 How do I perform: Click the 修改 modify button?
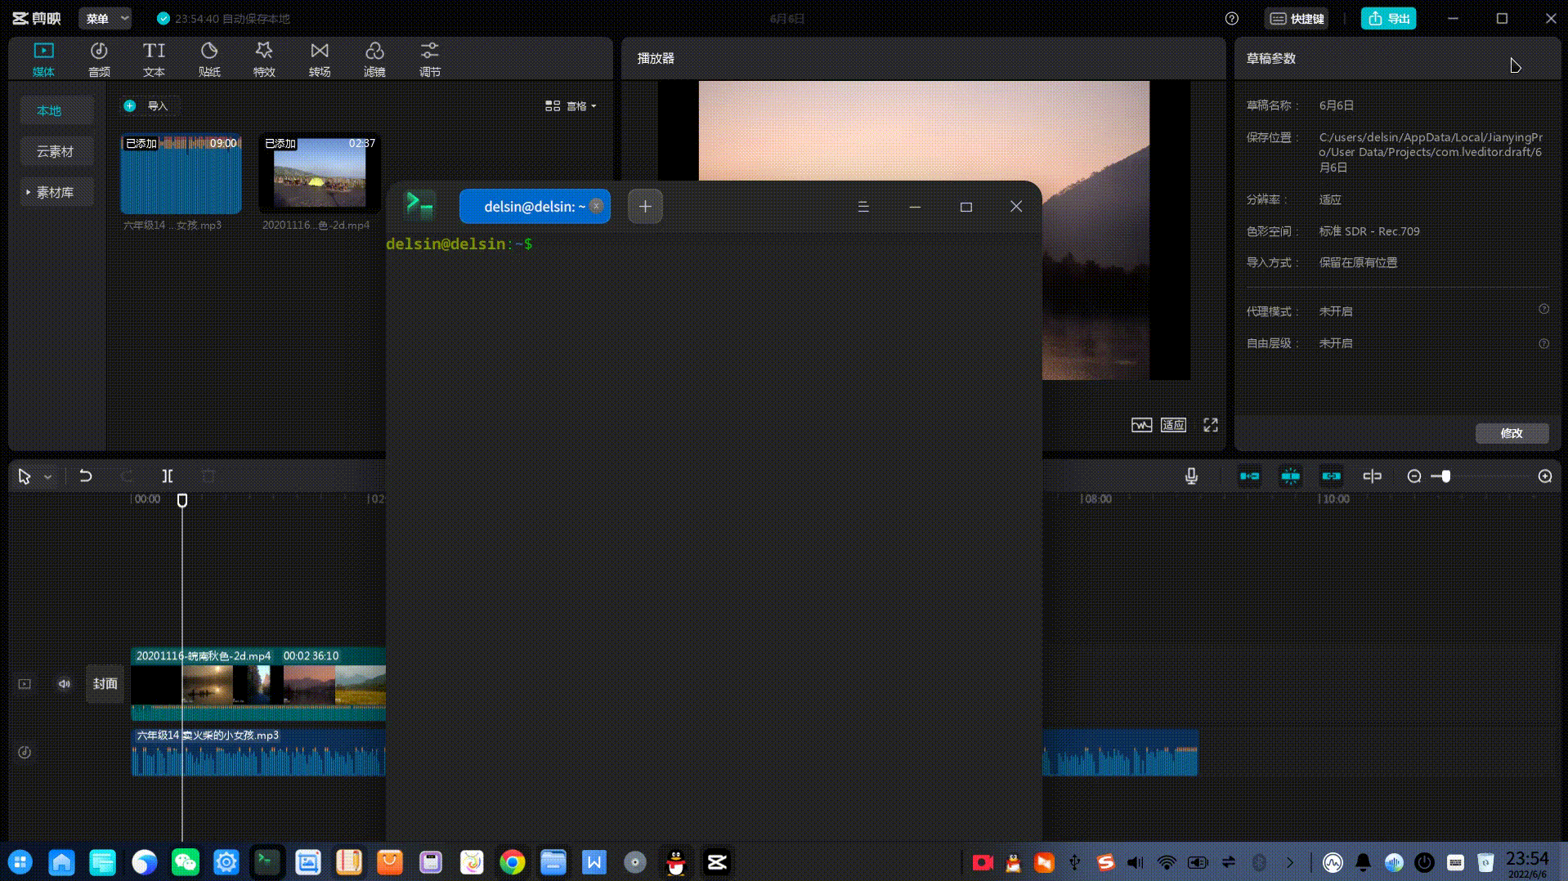1512,433
